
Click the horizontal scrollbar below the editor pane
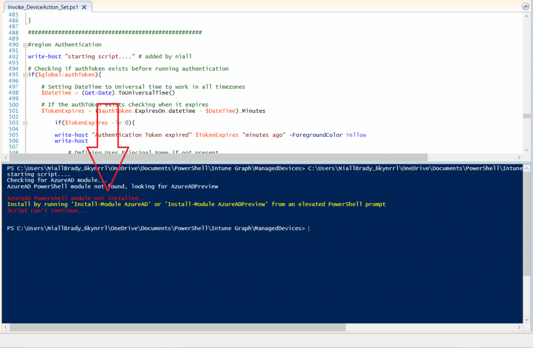208,157
